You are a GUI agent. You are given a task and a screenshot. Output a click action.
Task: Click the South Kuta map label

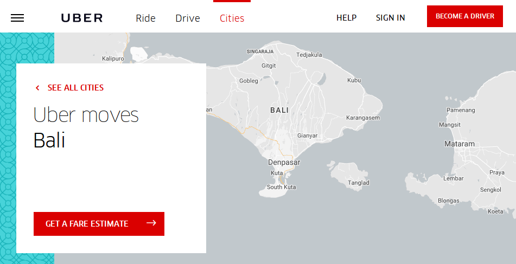tap(282, 187)
